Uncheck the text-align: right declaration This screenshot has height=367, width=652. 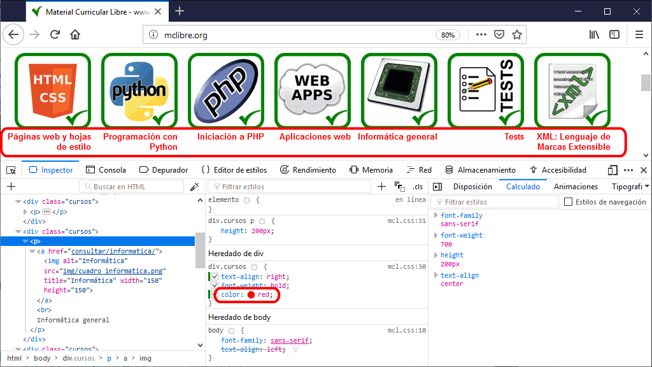point(214,277)
